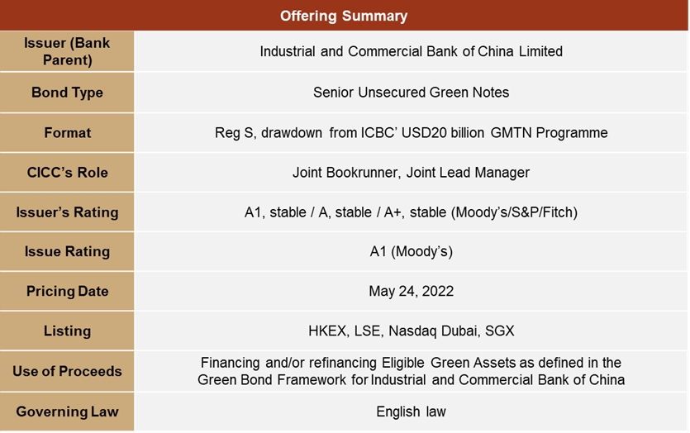Click the A1 (Moody's) issue rating value
The width and height of the screenshot is (690, 433).
(411, 251)
